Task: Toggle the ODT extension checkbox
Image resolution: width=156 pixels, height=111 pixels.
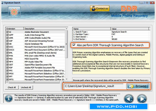Action: (x=7, y=65)
